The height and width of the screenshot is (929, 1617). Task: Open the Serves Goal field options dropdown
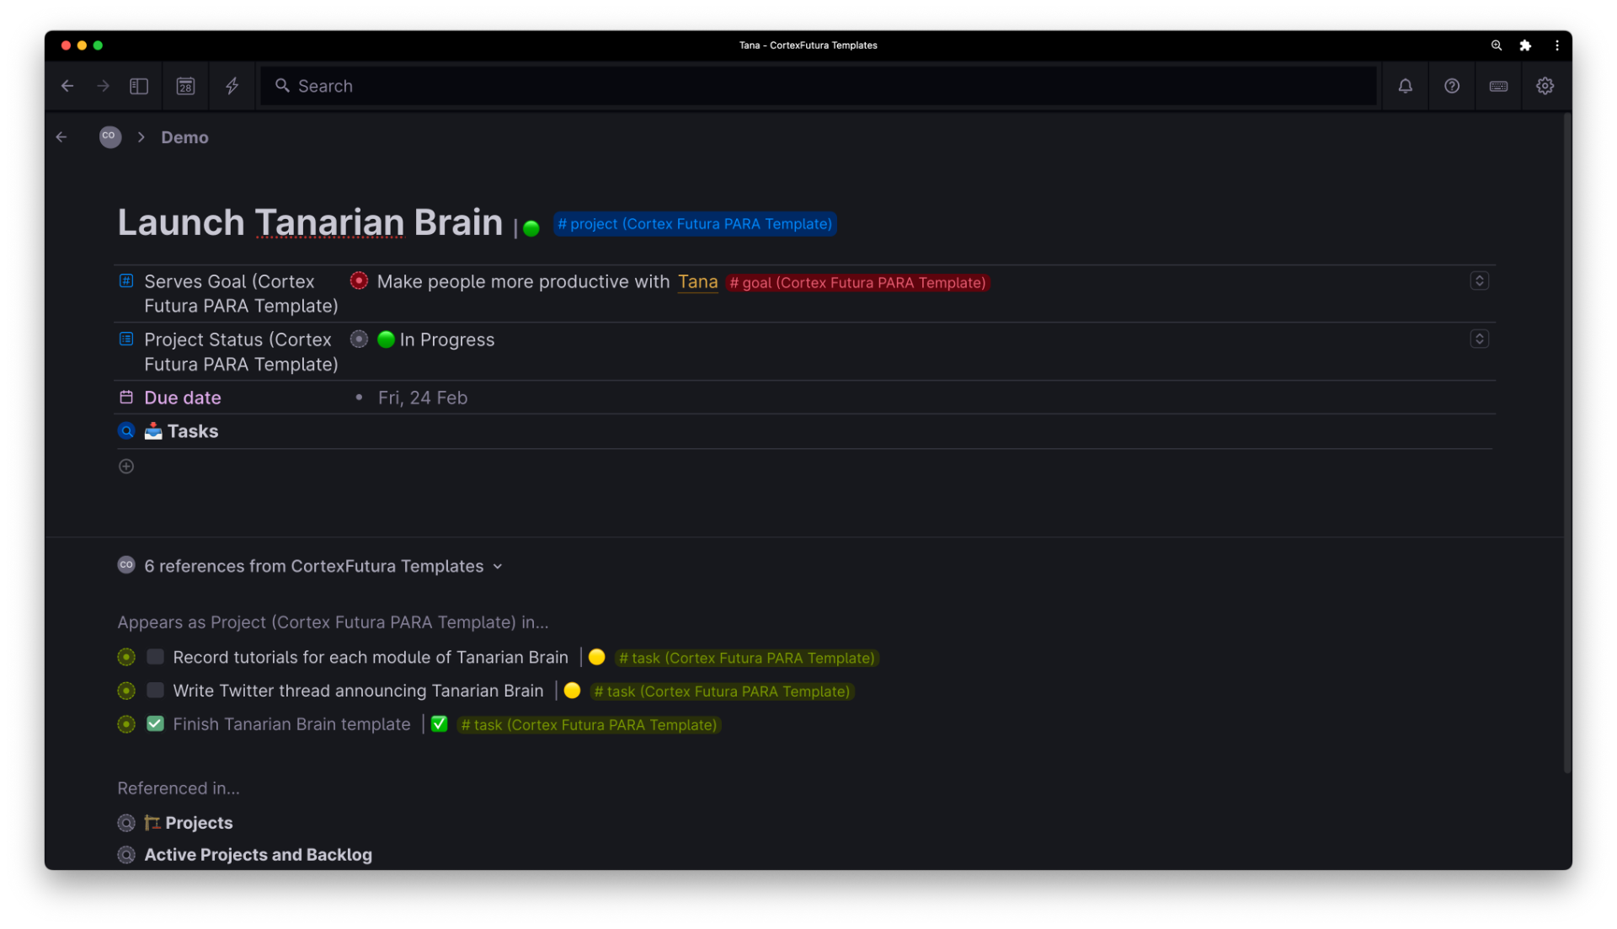click(1479, 281)
